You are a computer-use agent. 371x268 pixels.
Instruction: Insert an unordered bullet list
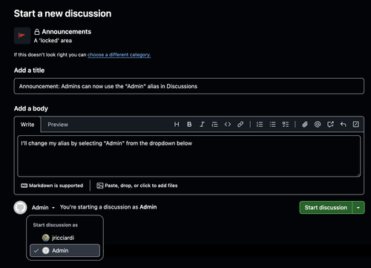pyautogui.click(x=272, y=124)
